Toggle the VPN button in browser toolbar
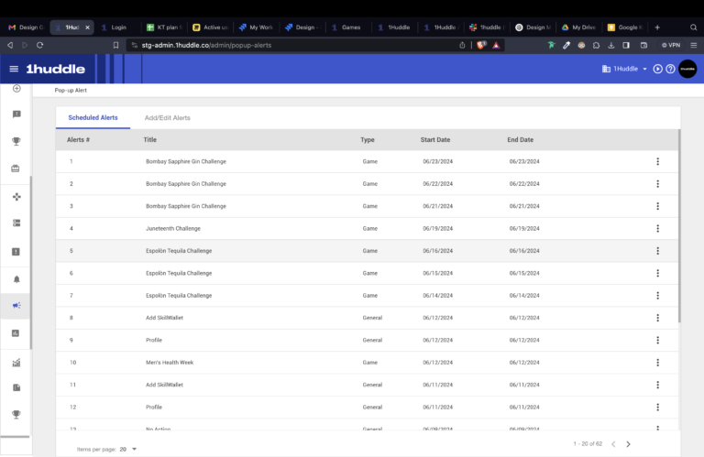 tap(669, 44)
